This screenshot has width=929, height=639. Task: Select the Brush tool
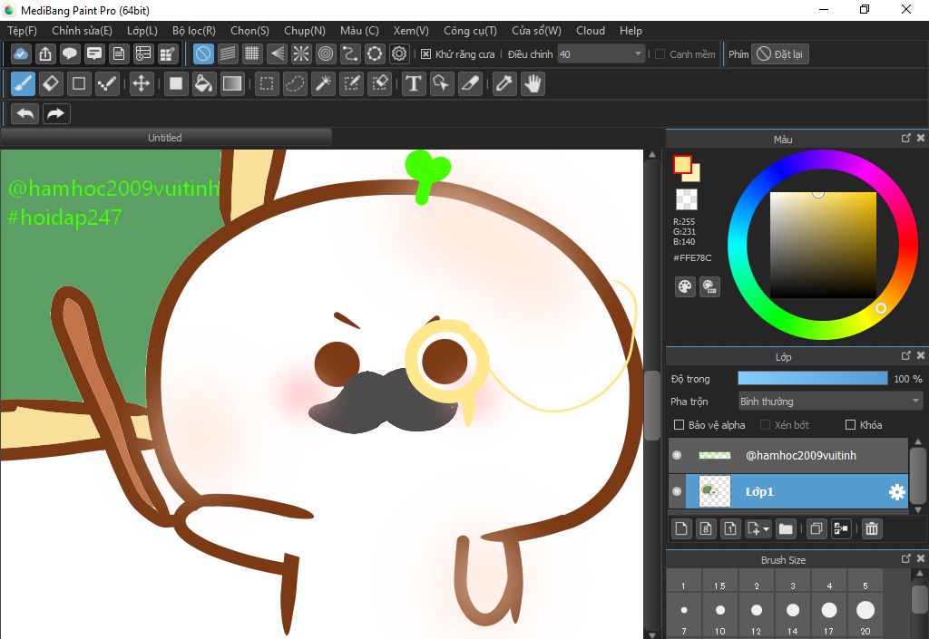pyautogui.click(x=24, y=84)
